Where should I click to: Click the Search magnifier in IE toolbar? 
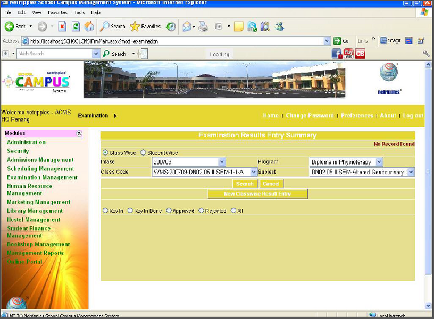pyautogui.click(x=105, y=27)
